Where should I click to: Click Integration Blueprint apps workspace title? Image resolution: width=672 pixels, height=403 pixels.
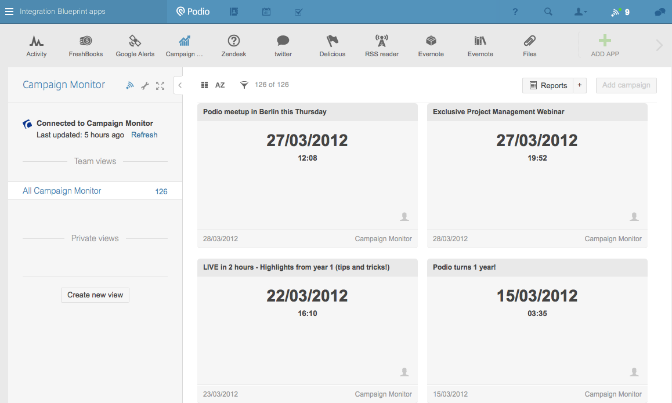pos(63,12)
